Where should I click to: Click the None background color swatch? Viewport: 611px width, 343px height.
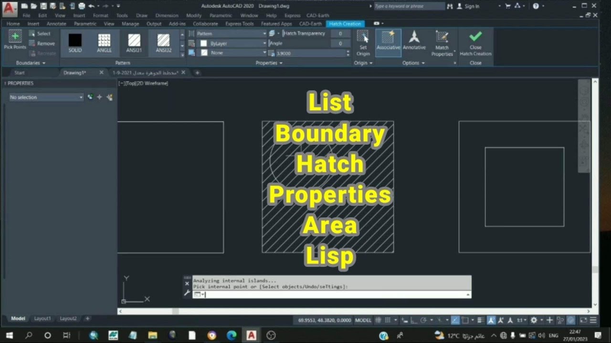coord(203,53)
